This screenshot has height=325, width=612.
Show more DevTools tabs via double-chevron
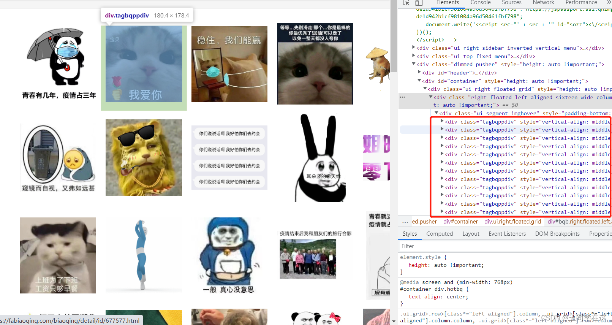tap(609, 3)
